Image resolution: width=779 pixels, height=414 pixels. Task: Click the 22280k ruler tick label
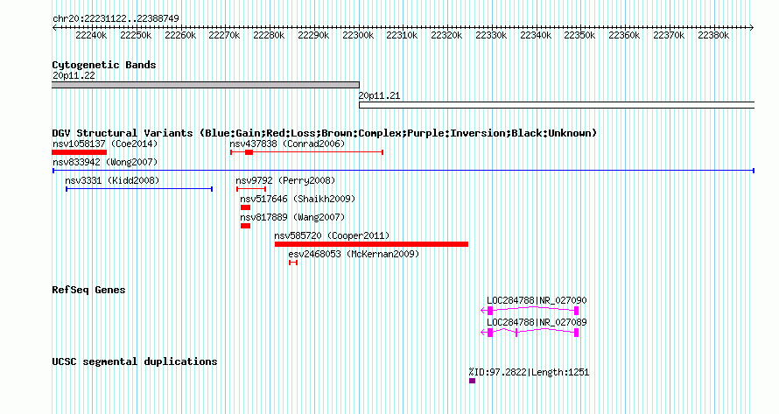point(269,35)
